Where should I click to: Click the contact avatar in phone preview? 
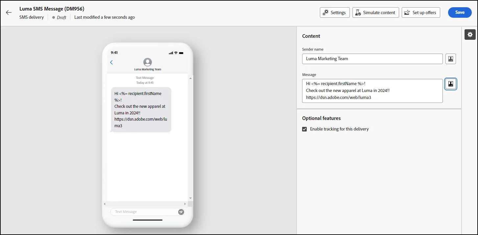148,62
